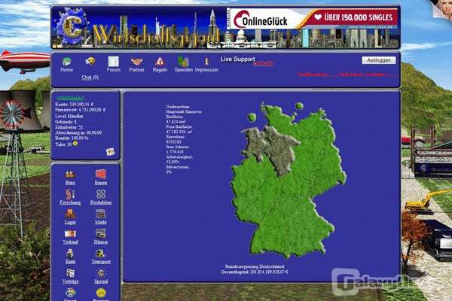Follow the Transport text link
Image resolution: width=452 pixels, height=301 pixels.
pyautogui.click(x=101, y=262)
